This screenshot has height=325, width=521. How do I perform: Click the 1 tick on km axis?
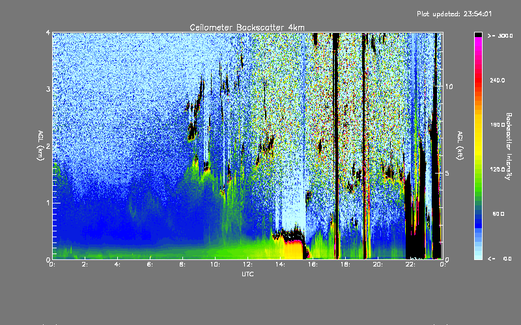click(48, 203)
